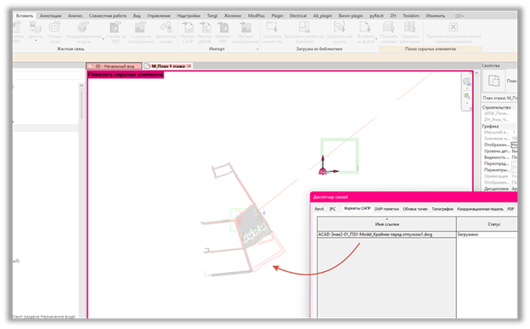
Task: Click the Облако точек point cloud icon
Action: pos(54,26)
